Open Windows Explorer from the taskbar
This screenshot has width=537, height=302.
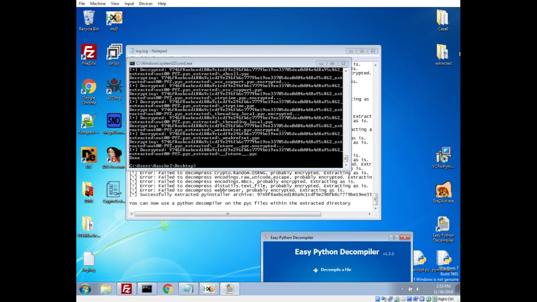[106, 289]
